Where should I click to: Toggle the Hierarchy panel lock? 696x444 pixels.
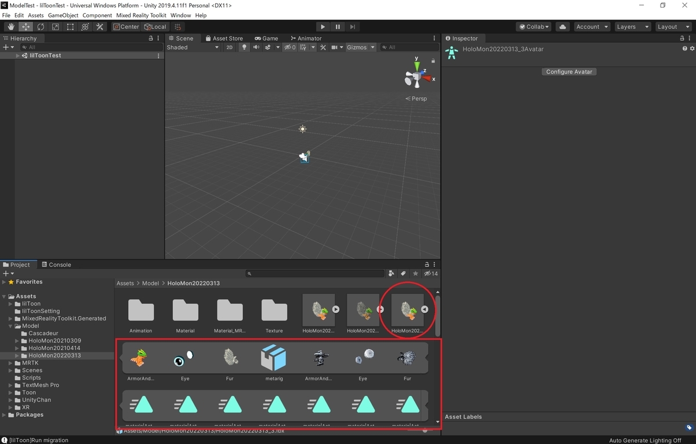point(151,38)
